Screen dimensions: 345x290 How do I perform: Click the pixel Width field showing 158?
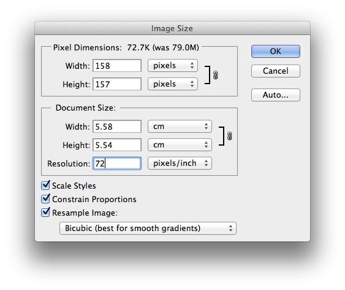117,66
